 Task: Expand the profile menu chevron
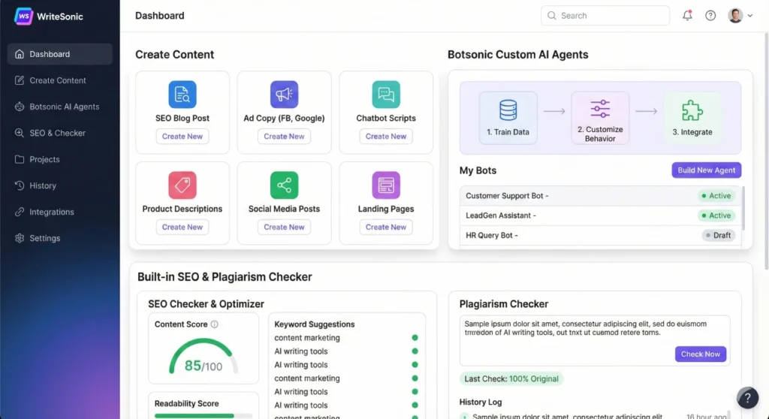click(x=750, y=16)
